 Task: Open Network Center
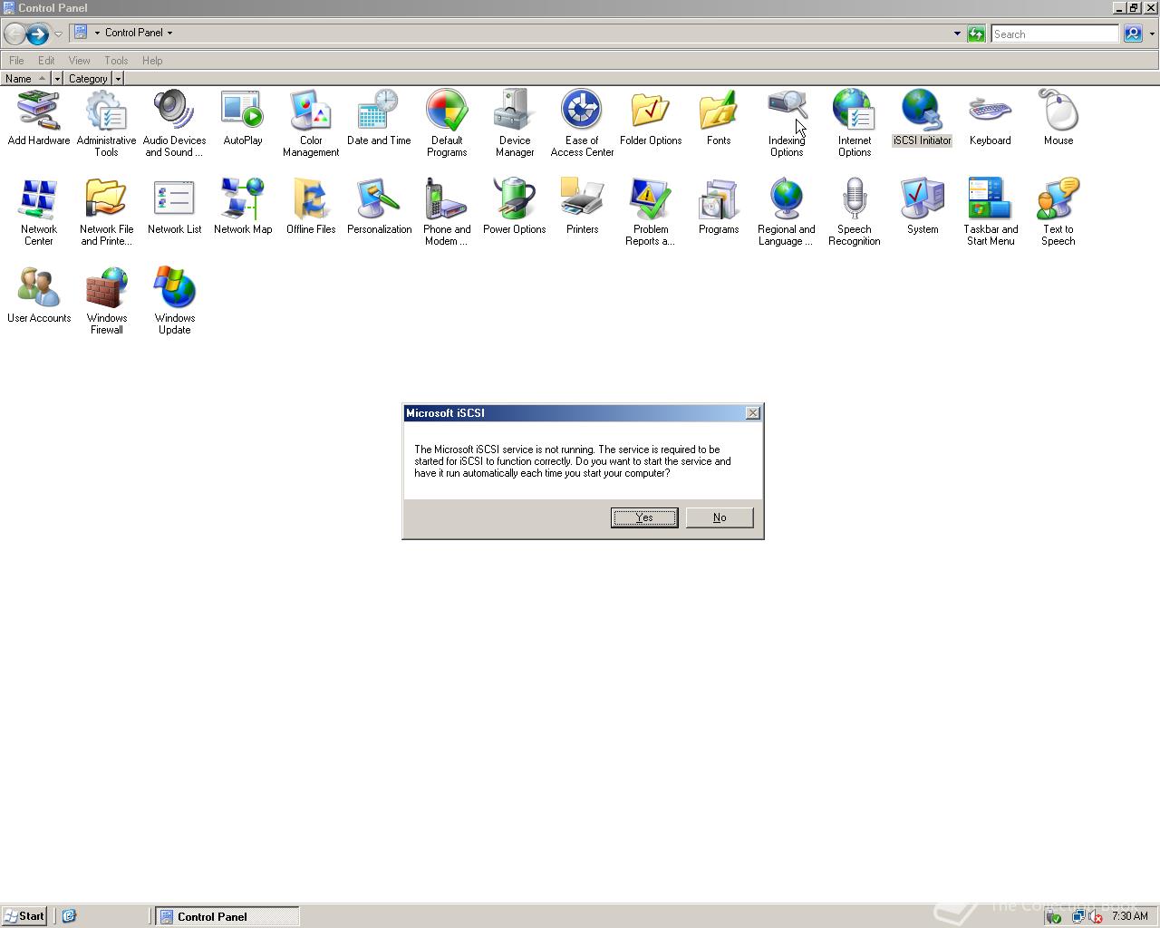point(39,212)
